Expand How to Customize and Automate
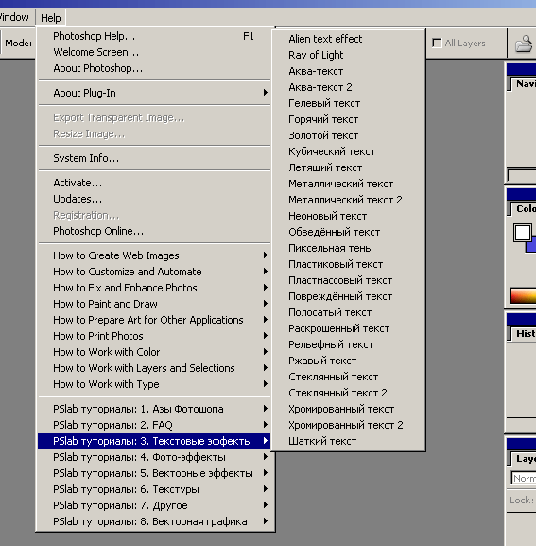The image size is (536, 546). (x=154, y=272)
